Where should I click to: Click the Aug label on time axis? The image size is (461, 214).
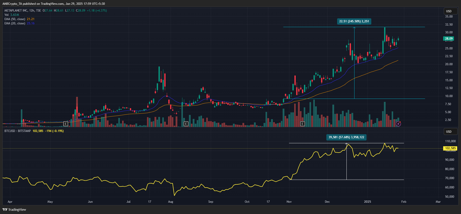171,202
